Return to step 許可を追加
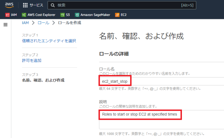This screenshot has height=138, width=224. click(x=32, y=60)
